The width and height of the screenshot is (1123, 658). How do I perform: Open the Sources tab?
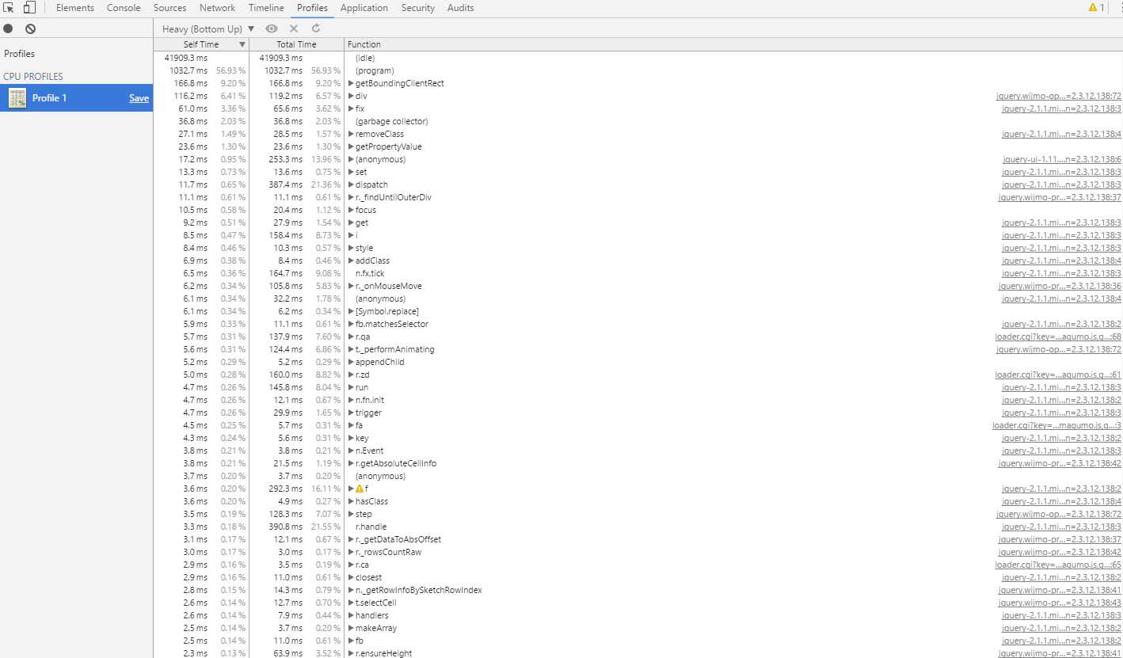click(x=170, y=8)
